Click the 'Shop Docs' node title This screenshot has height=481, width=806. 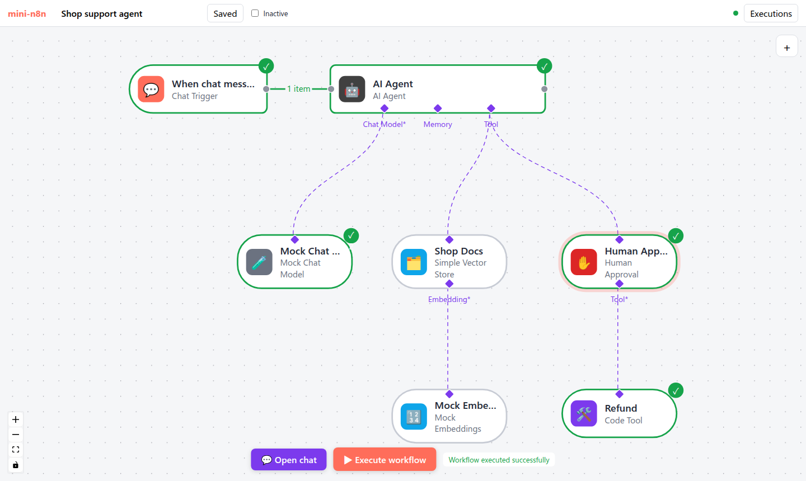[459, 251]
